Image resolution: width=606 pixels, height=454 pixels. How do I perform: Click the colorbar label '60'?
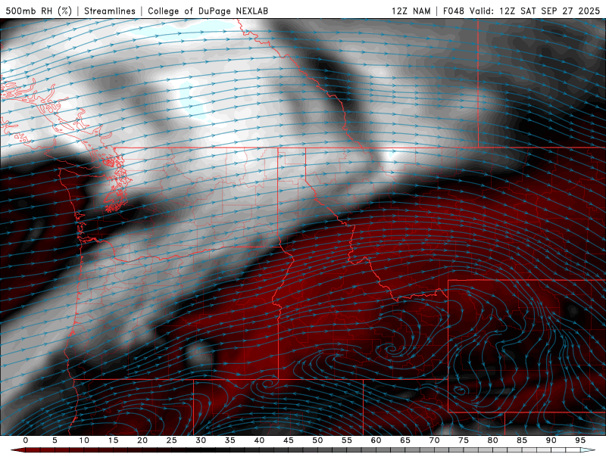pos(376,440)
